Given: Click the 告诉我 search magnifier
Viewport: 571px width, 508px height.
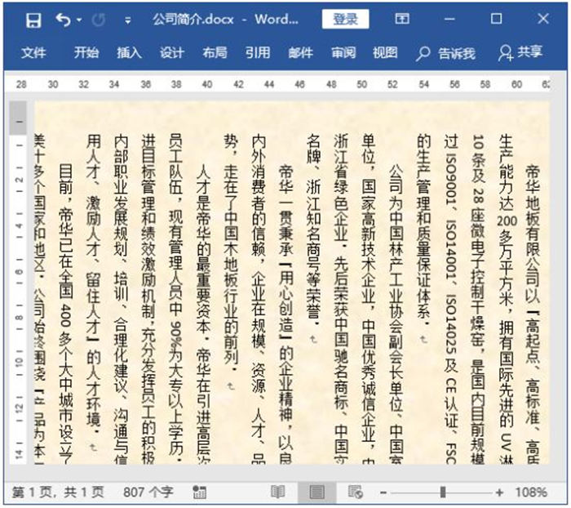Looking at the screenshot, I should coord(423,53).
